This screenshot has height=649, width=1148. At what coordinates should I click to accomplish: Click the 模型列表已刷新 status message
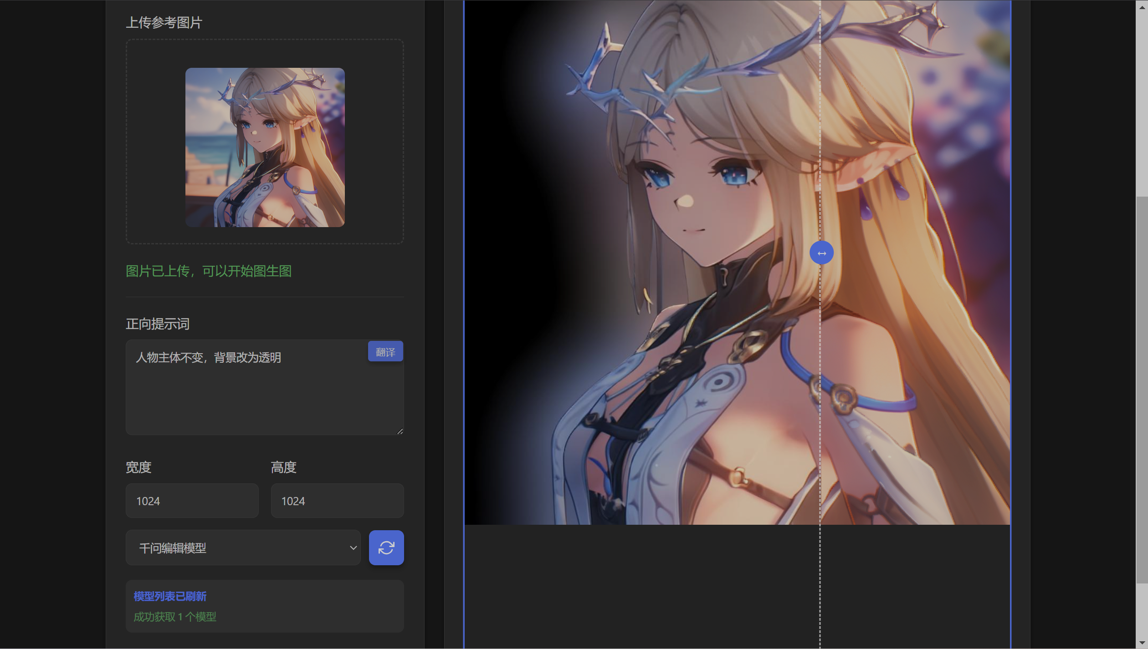click(170, 596)
